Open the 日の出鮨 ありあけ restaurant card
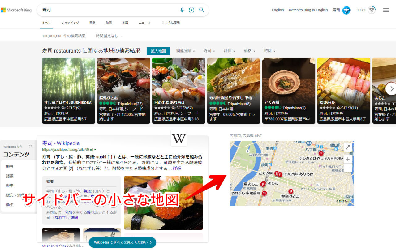This screenshot has width=396, height=252. pos(179,91)
